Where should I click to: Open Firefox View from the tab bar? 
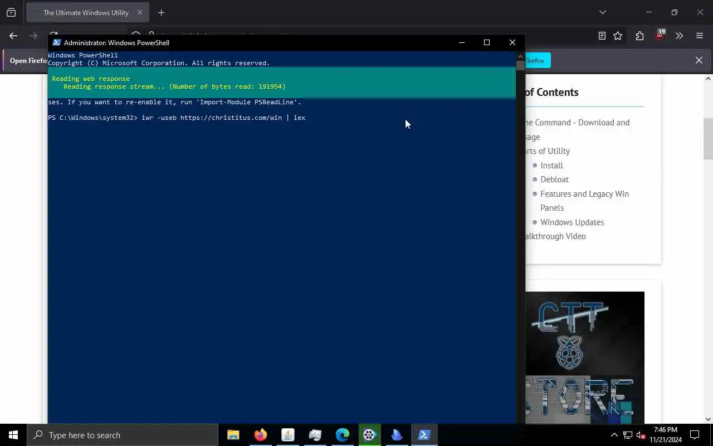point(11,12)
